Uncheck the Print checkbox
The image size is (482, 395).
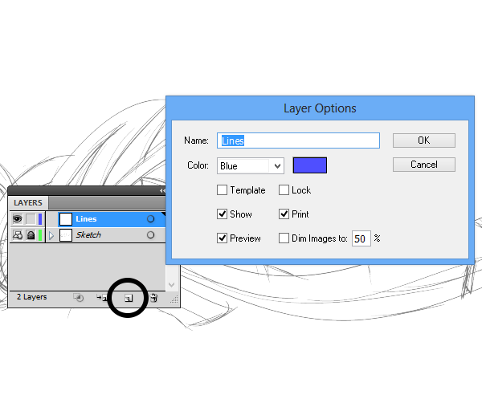click(284, 214)
